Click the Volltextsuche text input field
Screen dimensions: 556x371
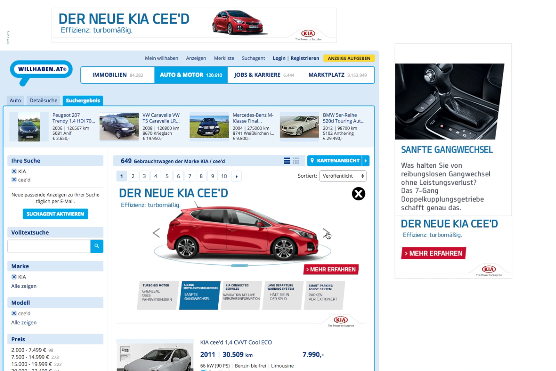coord(49,246)
